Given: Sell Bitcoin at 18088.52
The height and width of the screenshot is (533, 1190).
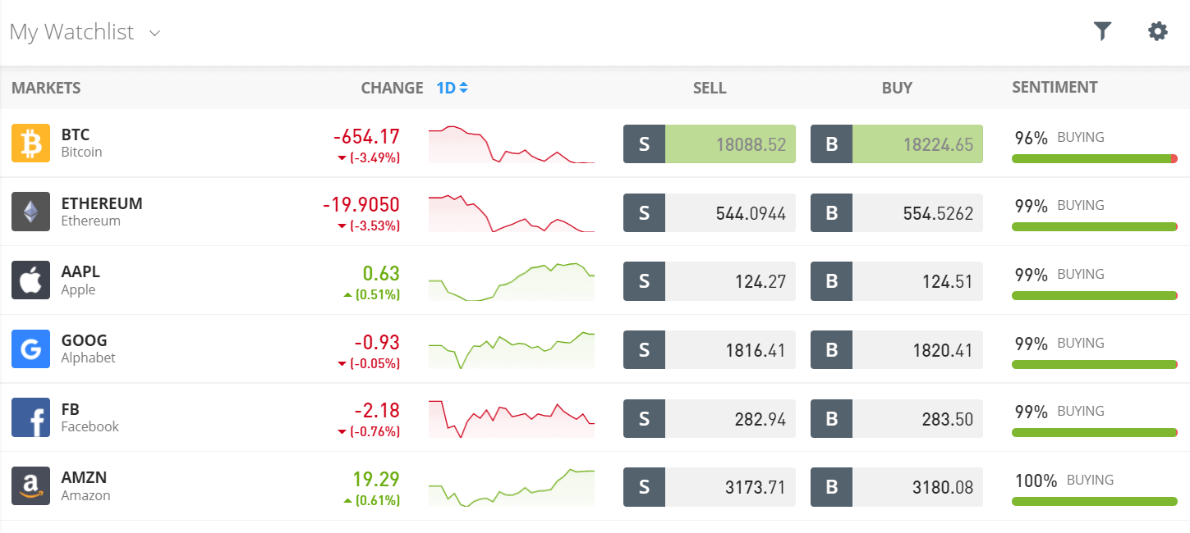Looking at the screenshot, I should coord(710,144).
